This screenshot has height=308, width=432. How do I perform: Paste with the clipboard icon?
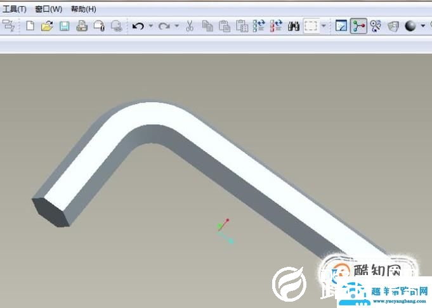225,26
